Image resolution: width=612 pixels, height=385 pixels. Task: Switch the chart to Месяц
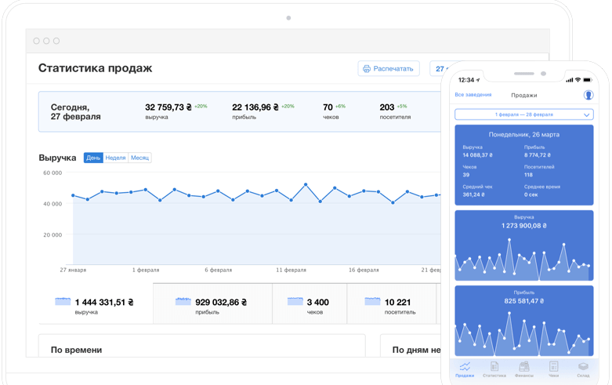[139, 158]
